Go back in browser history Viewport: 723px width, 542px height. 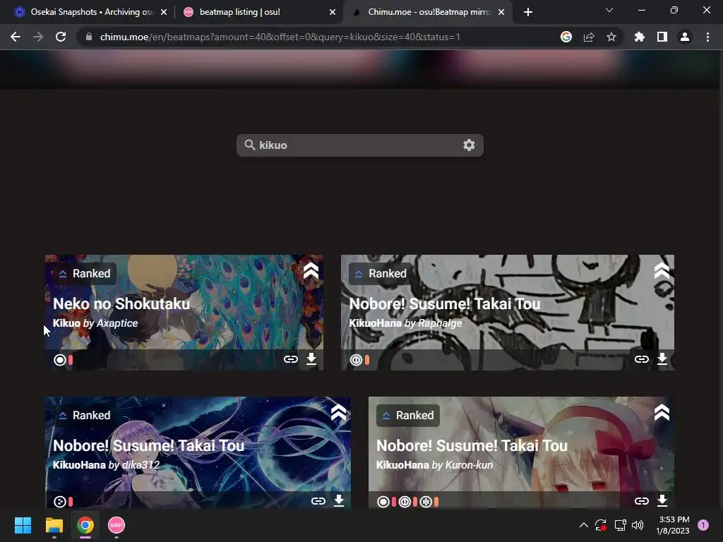16,37
